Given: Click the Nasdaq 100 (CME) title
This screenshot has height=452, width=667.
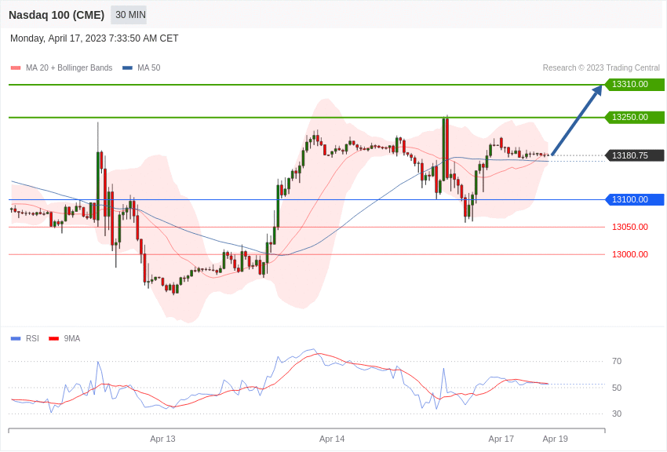Looking at the screenshot, I should pyautogui.click(x=56, y=15).
